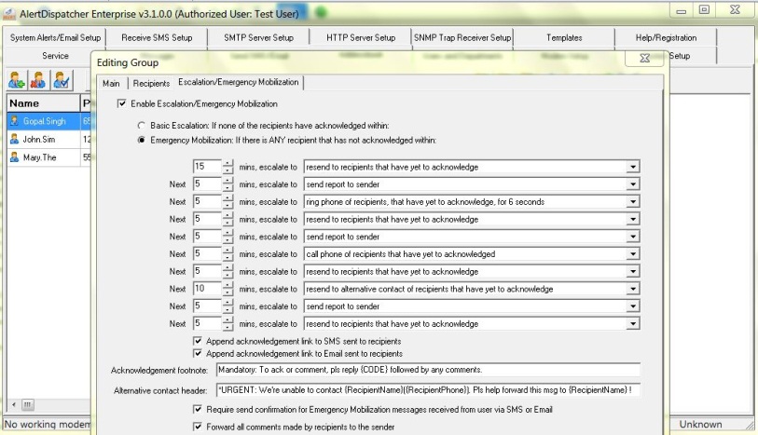Select the Basic Escalation radio button
The height and width of the screenshot is (435, 758).
[141, 126]
